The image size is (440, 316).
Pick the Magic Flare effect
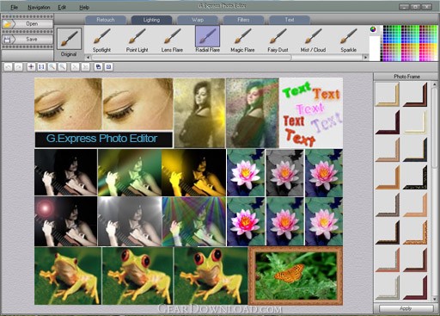point(242,40)
